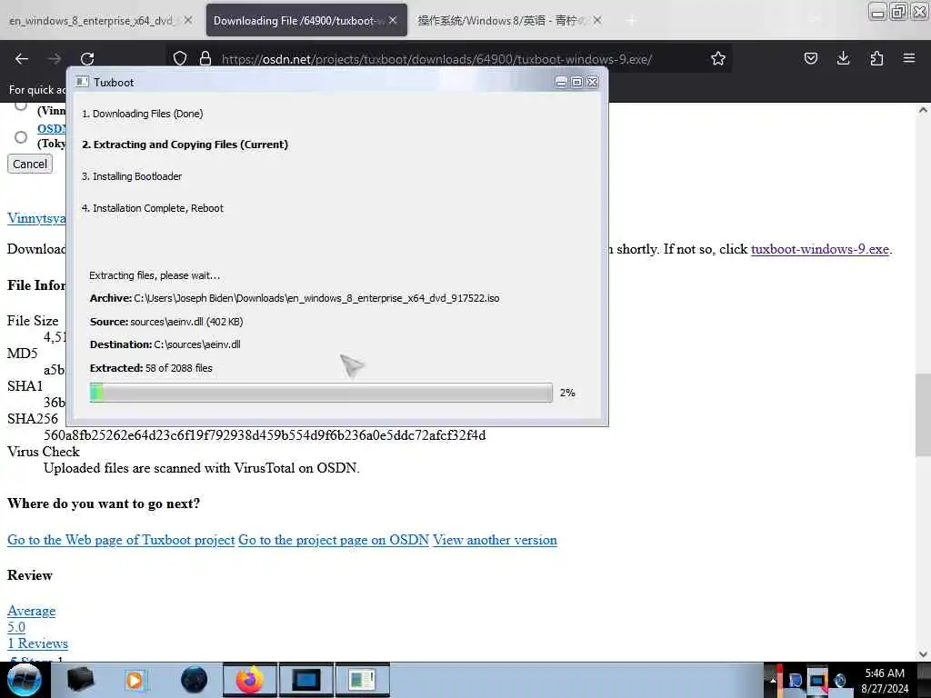The image size is (931, 698).
Task: Open the taskbar clock showing 5:46 AM
Action: [x=885, y=680]
